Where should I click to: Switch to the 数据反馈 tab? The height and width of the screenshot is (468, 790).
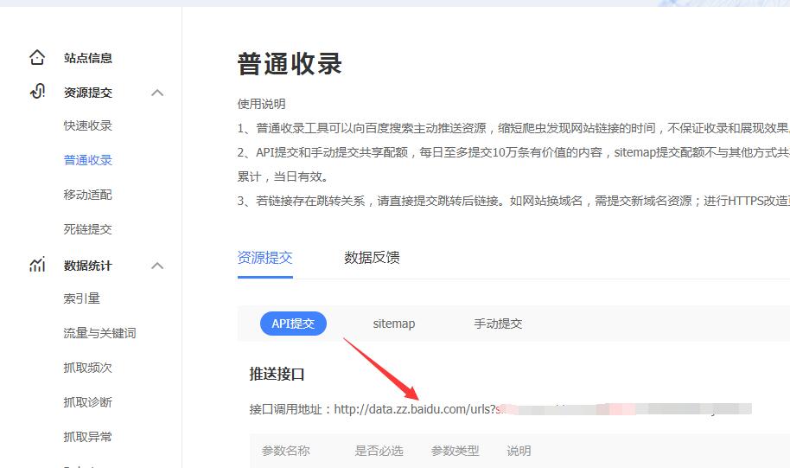tap(372, 258)
